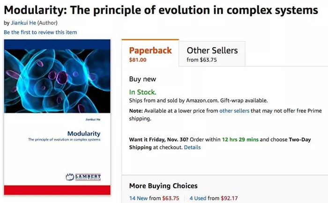The image size is (328, 203).
Task: Open the shipping Details link
Action: pyautogui.click(x=192, y=147)
